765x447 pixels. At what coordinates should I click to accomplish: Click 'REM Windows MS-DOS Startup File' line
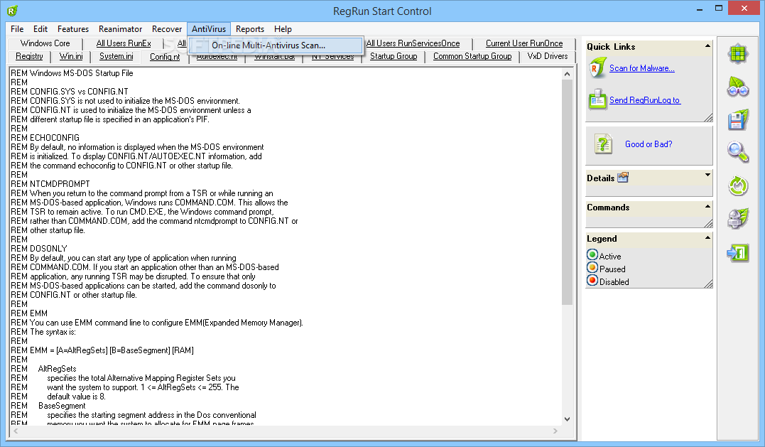(72, 73)
